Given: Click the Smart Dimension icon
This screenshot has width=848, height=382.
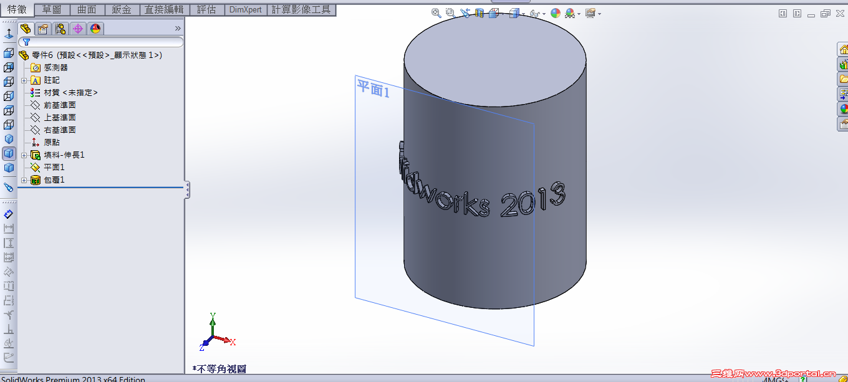Looking at the screenshot, I should click(9, 214).
